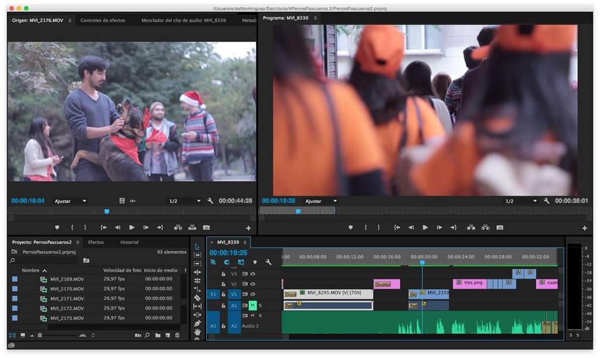The width and height of the screenshot is (600, 358).
Task: Open the Efectos tab
Action: coord(96,242)
